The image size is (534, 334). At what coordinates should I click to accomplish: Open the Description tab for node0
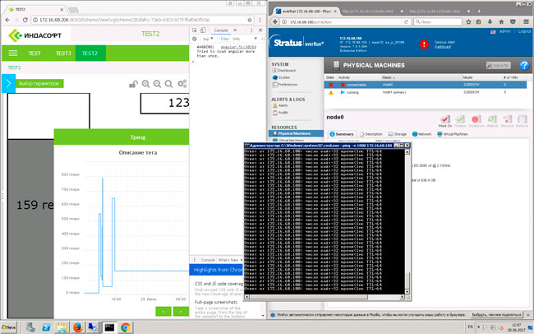click(371, 134)
